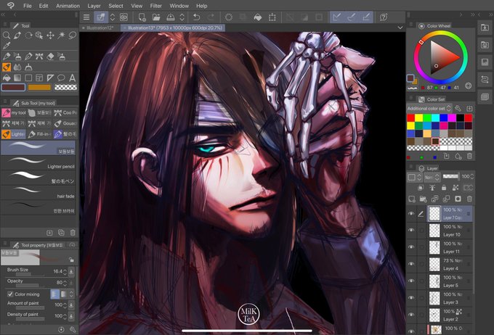Open the Filter menu
This screenshot has width=494, height=335.
[x=155, y=6]
